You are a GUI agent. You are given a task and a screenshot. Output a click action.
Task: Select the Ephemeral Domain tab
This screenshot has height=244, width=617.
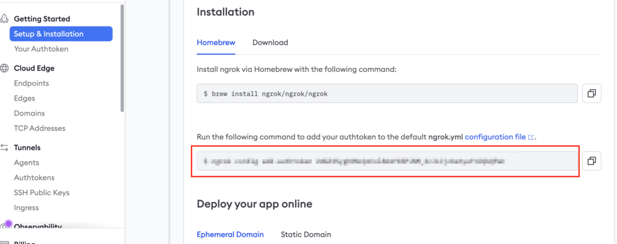(230, 234)
